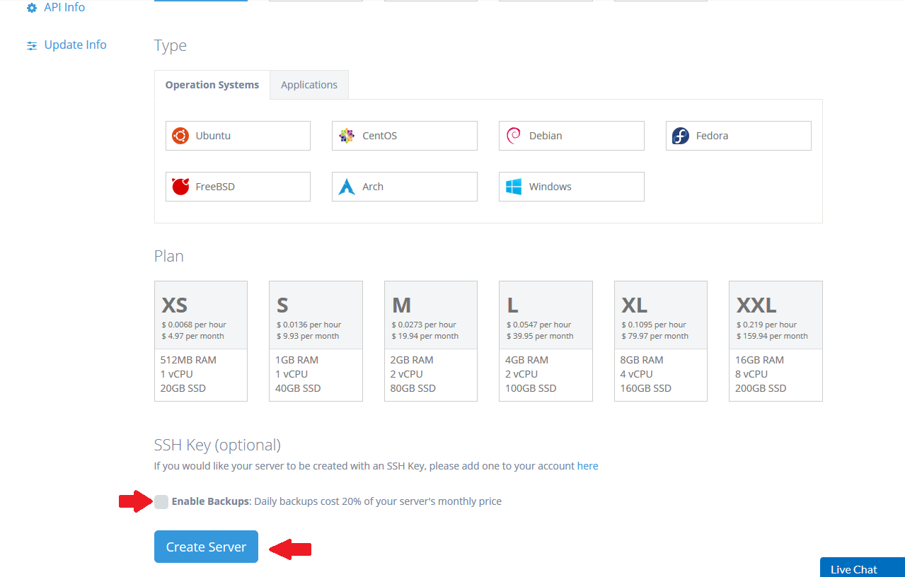The image size is (905, 577).
Task: Follow the 'here' link to add SSH key
Action: tap(587, 466)
